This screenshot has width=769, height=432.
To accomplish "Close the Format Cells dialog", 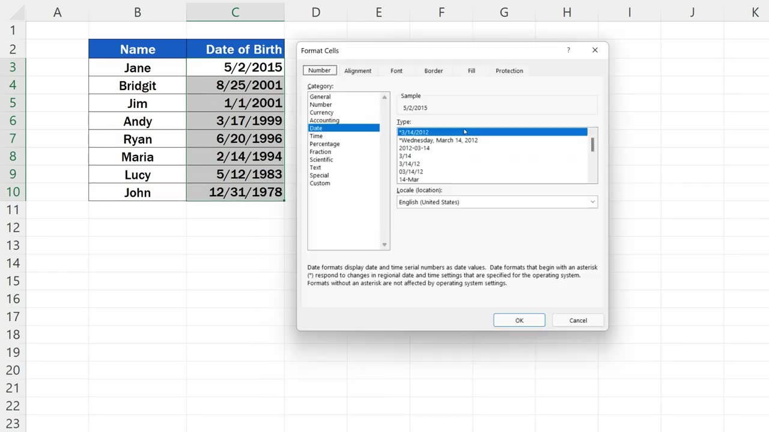I will point(595,50).
